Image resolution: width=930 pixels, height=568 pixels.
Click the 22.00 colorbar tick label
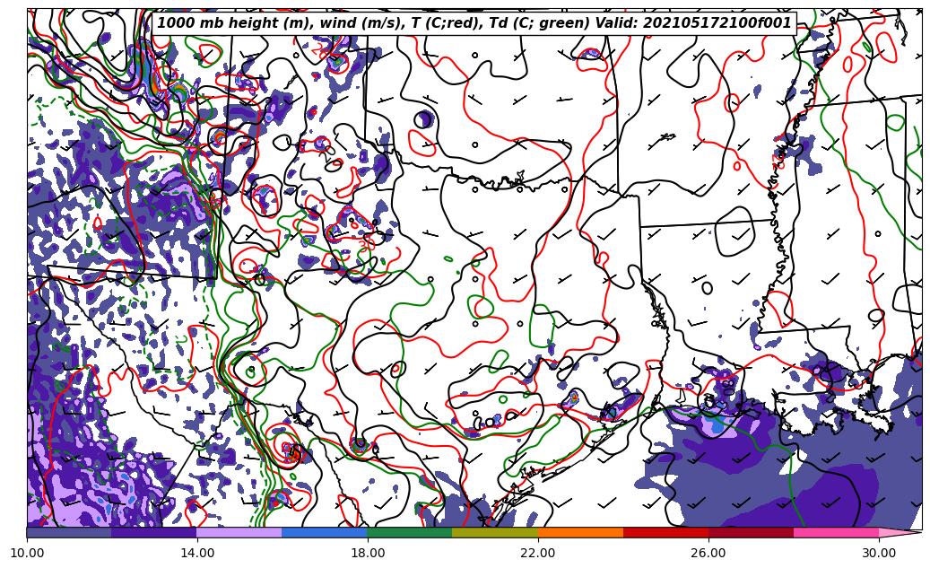(x=538, y=553)
